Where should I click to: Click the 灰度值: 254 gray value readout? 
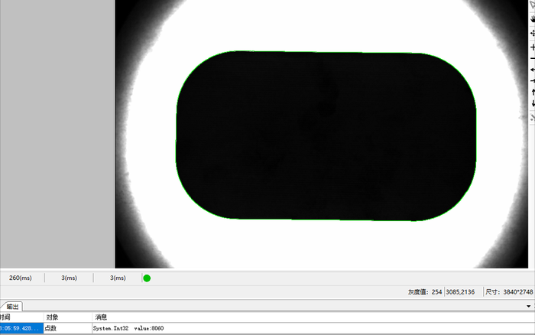coord(425,292)
